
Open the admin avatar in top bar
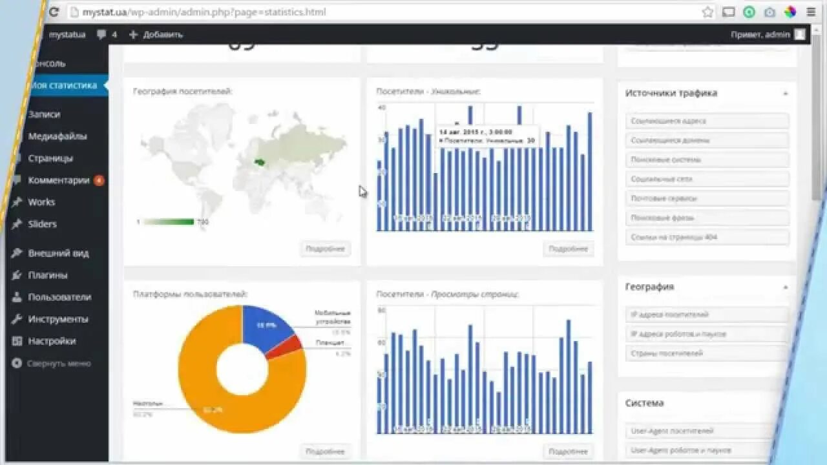pos(800,34)
